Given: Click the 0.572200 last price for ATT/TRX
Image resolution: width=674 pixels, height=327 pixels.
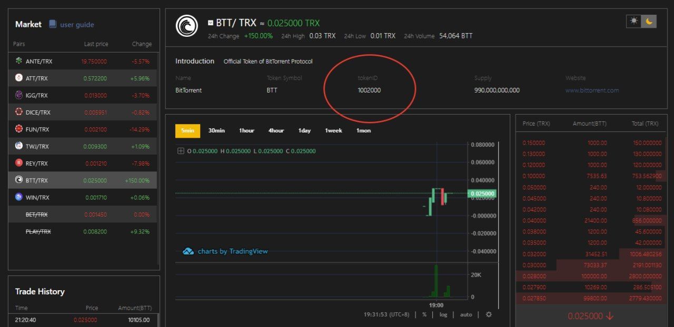Looking at the screenshot, I should click(95, 78).
